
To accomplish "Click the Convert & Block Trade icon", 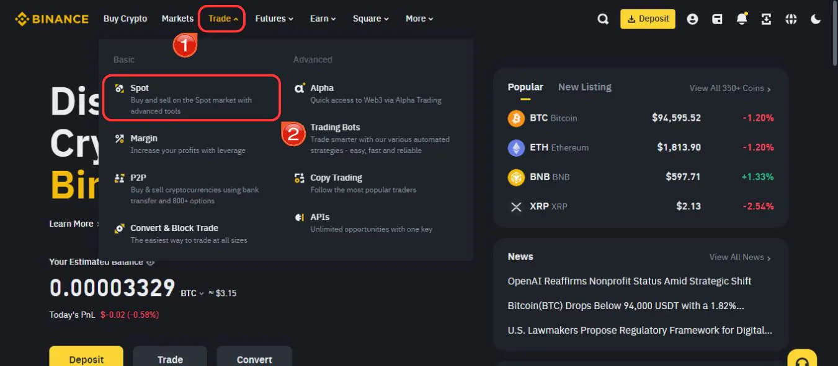I will pyautogui.click(x=120, y=229).
